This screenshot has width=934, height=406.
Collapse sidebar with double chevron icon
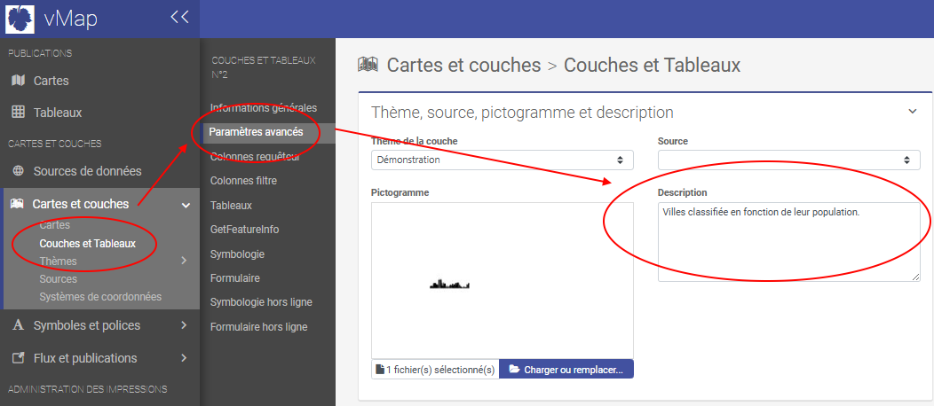(x=179, y=17)
